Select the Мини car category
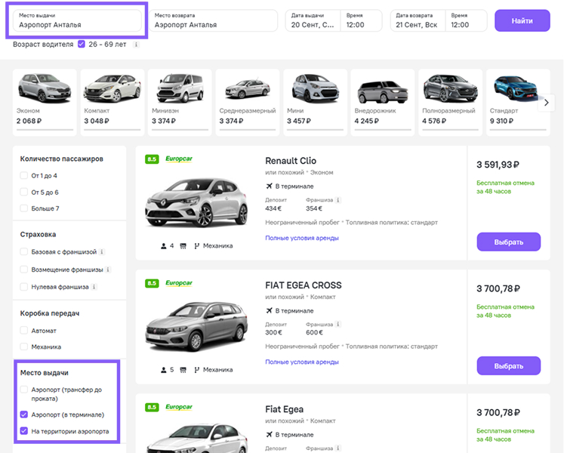The width and height of the screenshot is (564, 453). click(315, 103)
